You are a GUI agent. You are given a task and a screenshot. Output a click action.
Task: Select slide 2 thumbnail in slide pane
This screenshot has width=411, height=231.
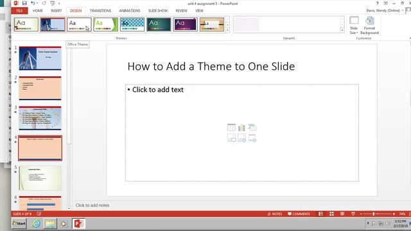click(x=40, y=89)
